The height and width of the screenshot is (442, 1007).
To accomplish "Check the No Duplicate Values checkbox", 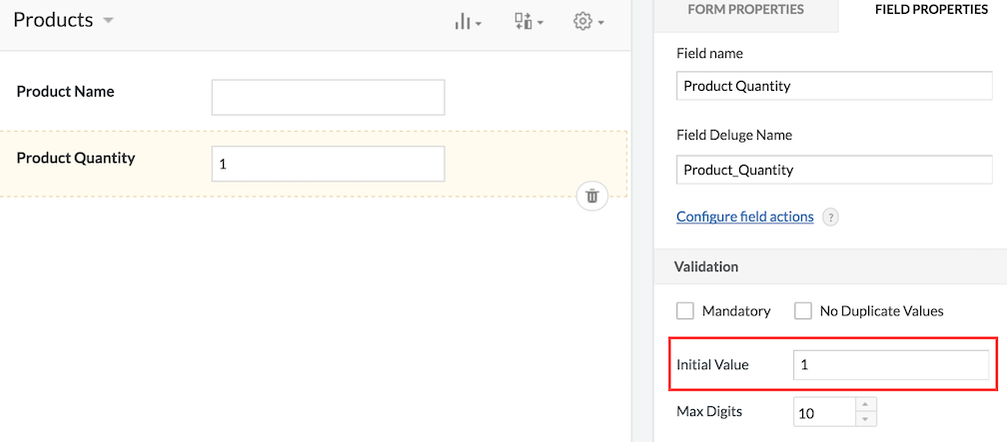I will [x=803, y=311].
